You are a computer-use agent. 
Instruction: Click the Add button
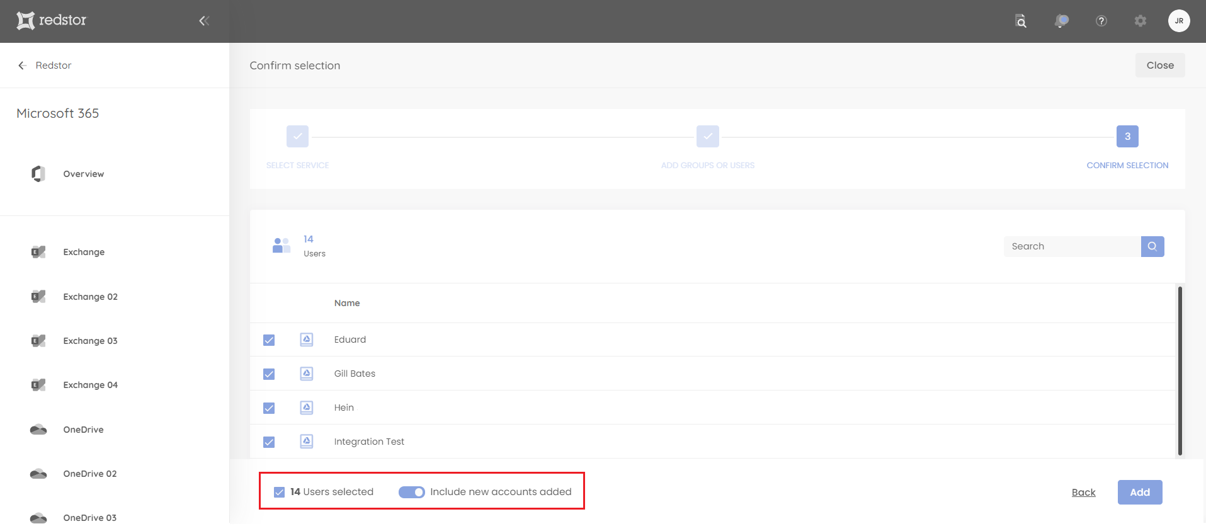pyautogui.click(x=1140, y=493)
